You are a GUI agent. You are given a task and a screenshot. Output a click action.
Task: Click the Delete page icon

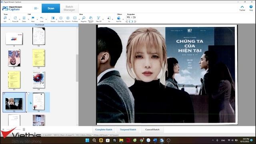click(x=24, y=18)
